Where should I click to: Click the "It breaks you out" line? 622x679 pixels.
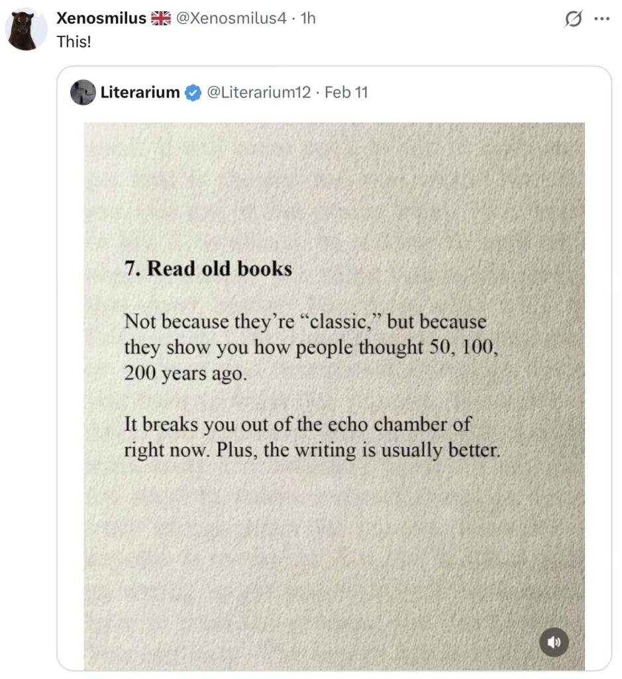tap(297, 424)
